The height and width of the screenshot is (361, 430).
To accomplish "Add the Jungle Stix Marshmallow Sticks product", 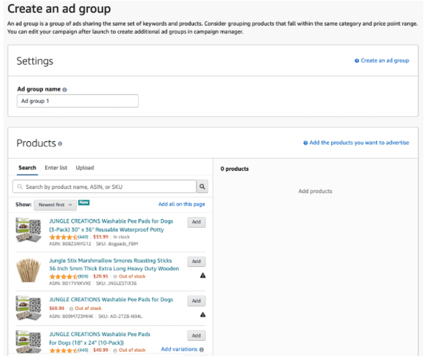I will (196, 262).
